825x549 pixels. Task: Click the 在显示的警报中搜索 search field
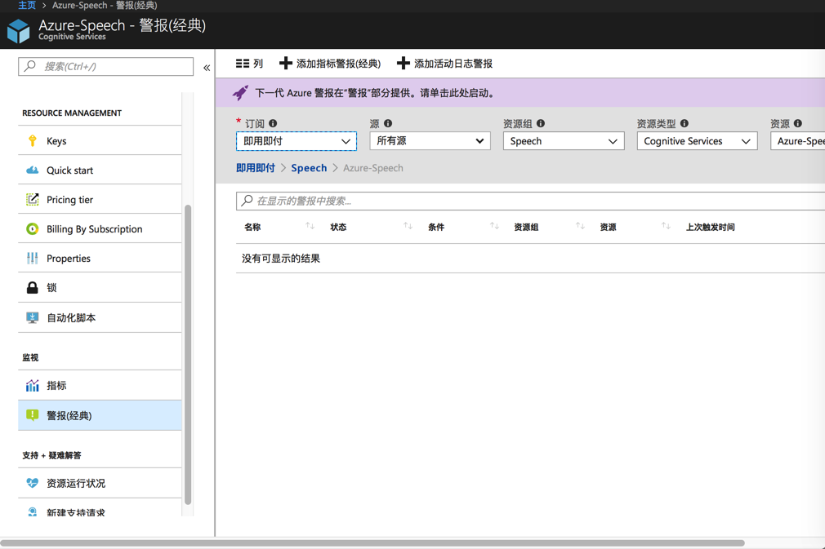(x=530, y=201)
